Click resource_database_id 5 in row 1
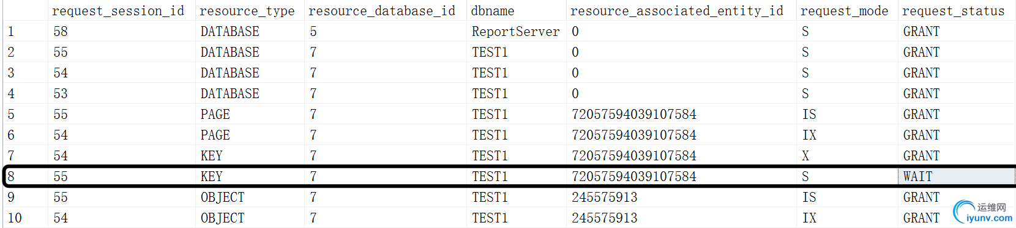Screen dimensions: 1016x228 coord(385,31)
